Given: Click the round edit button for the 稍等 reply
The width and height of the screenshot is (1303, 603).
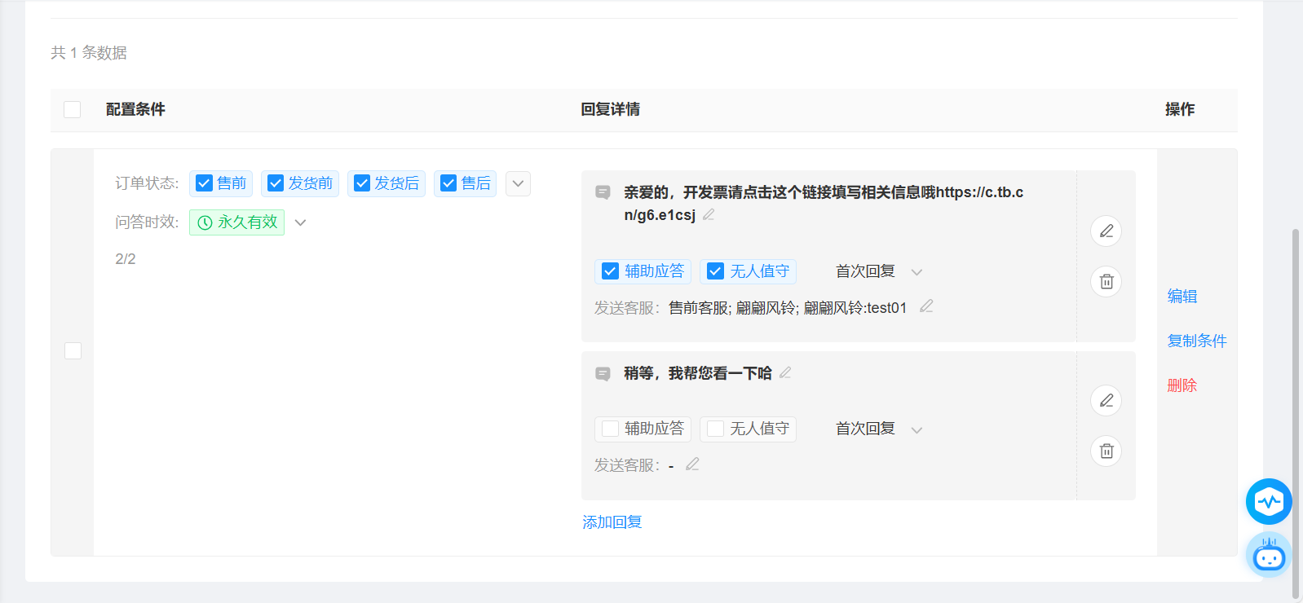Looking at the screenshot, I should (x=1106, y=401).
